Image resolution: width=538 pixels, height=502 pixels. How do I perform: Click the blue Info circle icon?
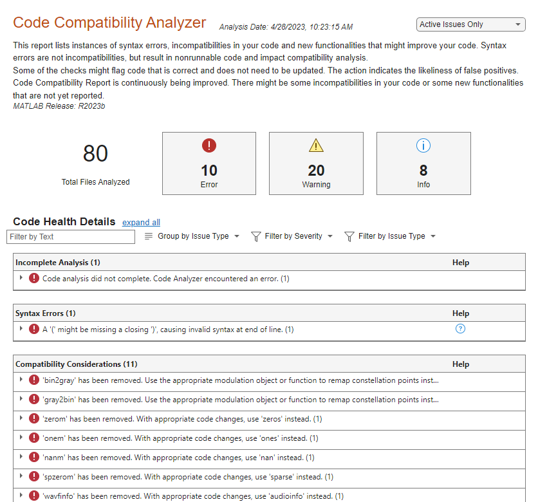click(x=423, y=145)
